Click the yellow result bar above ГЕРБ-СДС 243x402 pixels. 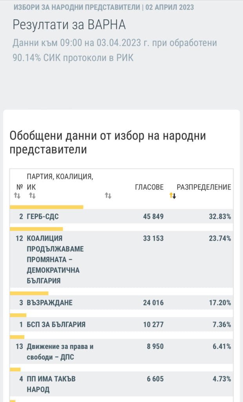coord(46,207)
